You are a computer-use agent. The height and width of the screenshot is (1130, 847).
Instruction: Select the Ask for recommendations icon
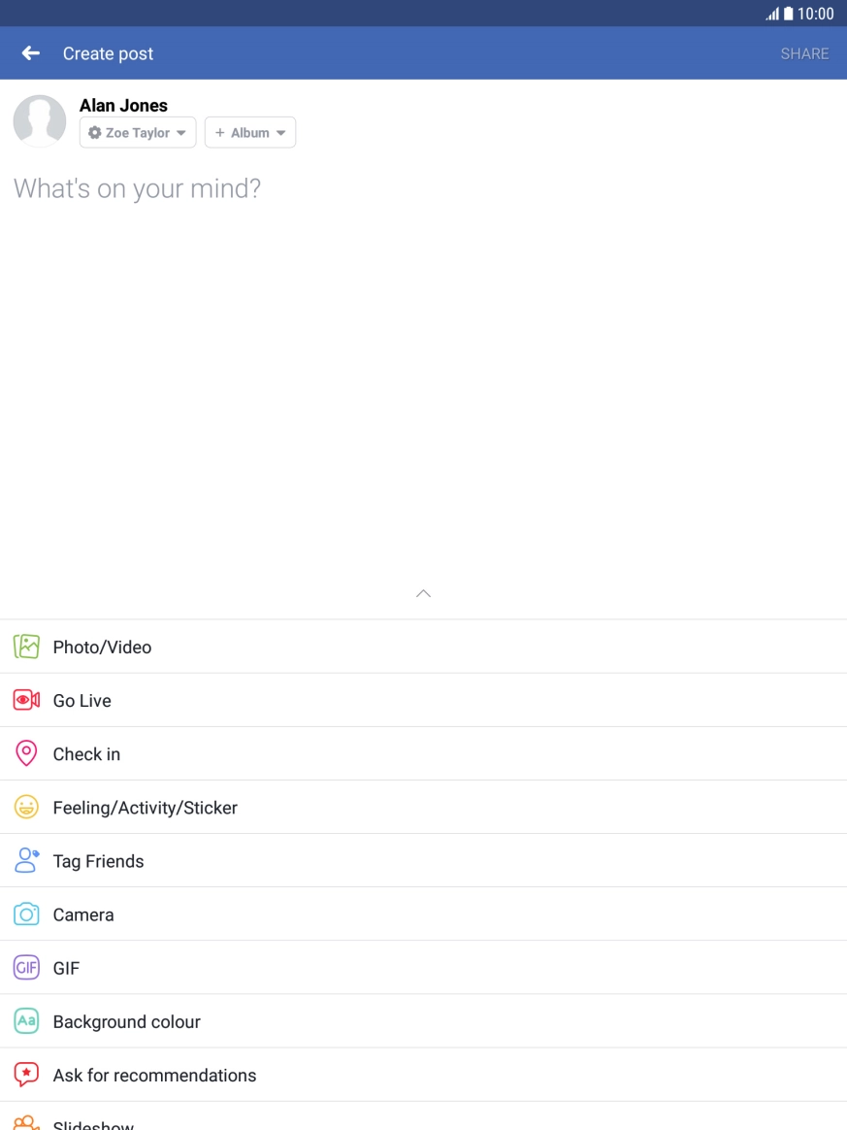[x=26, y=1074]
